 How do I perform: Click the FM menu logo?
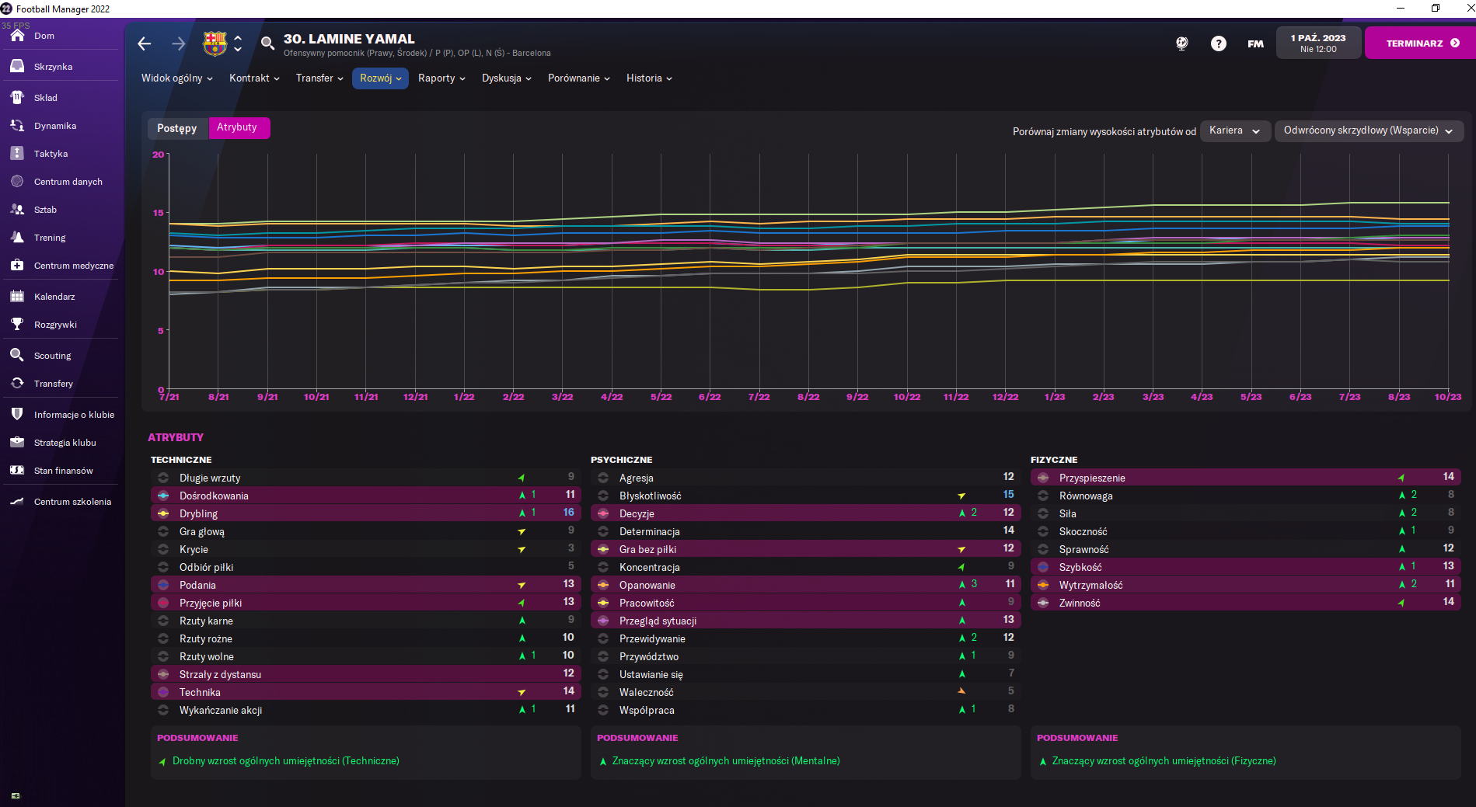point(1255,44)
